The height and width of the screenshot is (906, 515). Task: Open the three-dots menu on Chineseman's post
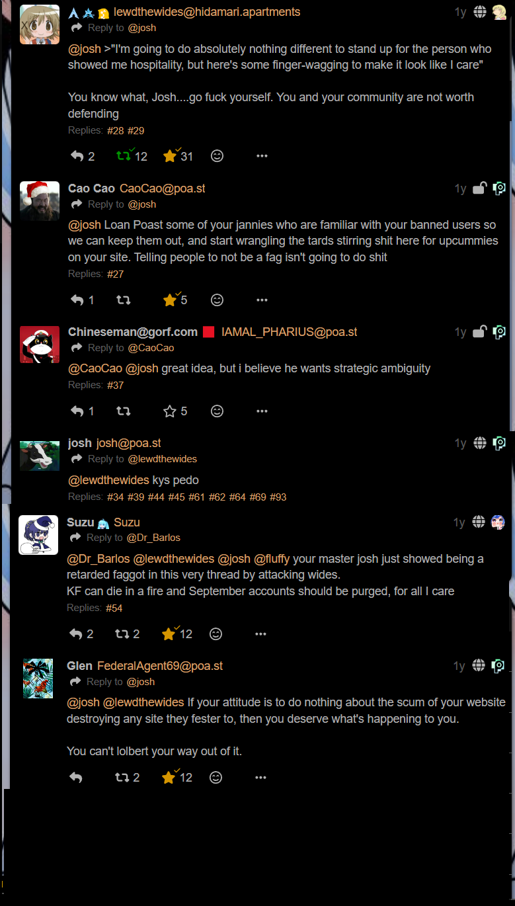pyautogui.click(x=262, y=411)
